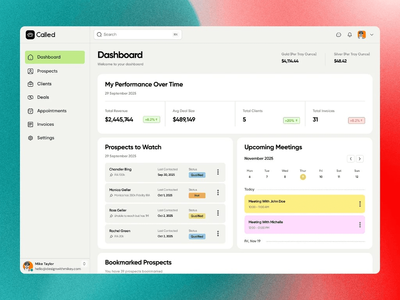Click Bookmarked Prospects heading

[x=138, y=262]
